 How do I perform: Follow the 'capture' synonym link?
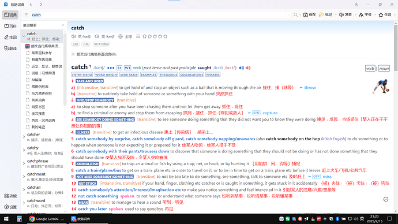pos(270,113)
